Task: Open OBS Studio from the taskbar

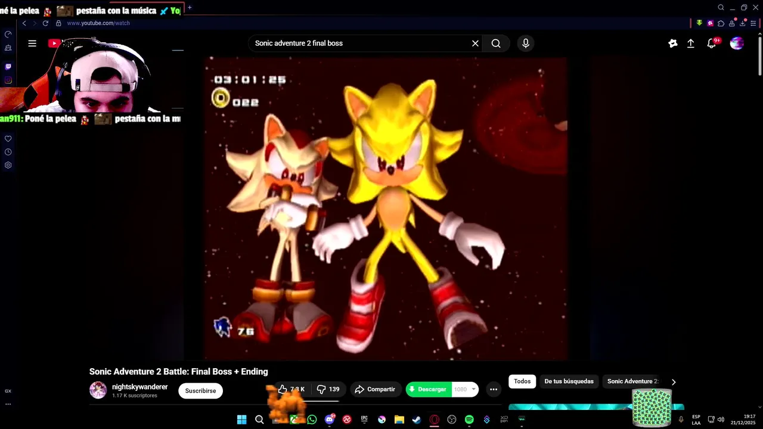Action: point(452,419)
